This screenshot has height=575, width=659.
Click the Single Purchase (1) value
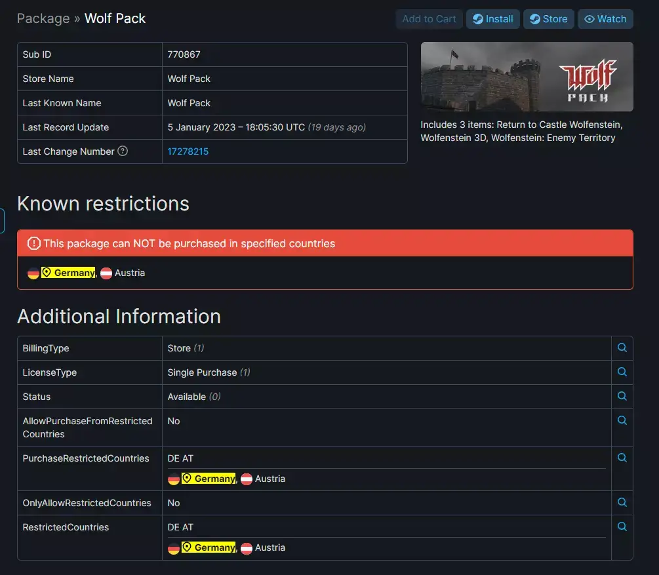tap(209, 373)
